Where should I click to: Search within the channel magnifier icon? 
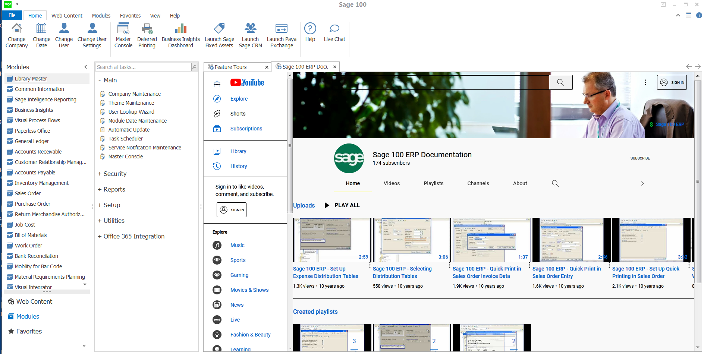pos(555,183)
